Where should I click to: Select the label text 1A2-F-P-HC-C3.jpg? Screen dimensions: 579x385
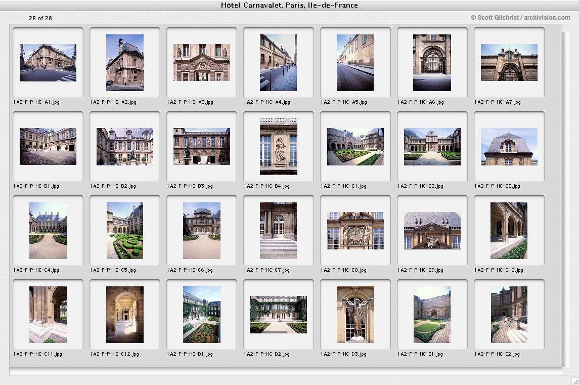pyautogui.click(x=497, y=186)
